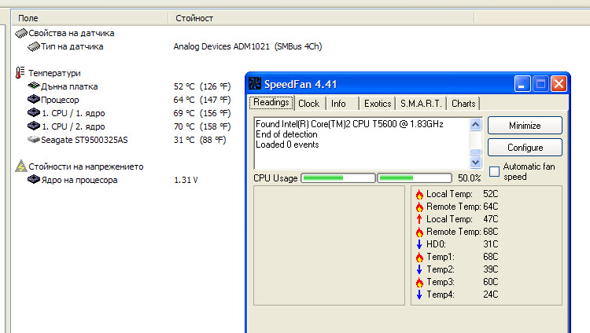Click the red up arrow beside Local Temp 47C
The width and height of the screenshot is (590, 333).
click(419, 219)
